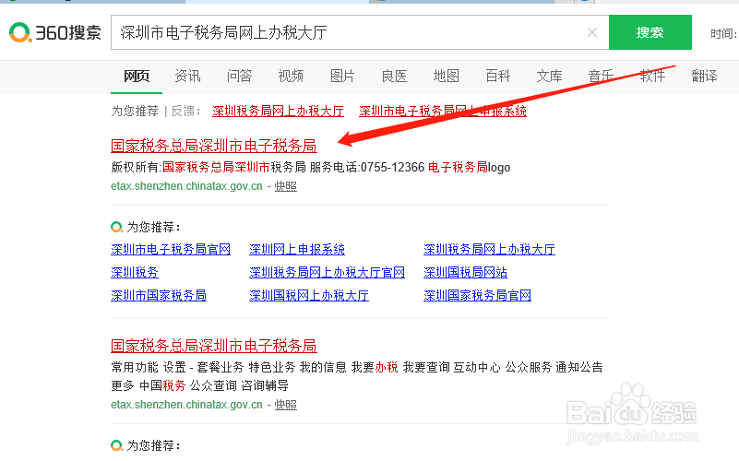The width and height of the screenshot is (739, 461).
Task: Open 快照 of the first result
Action: tap(286, 186)
